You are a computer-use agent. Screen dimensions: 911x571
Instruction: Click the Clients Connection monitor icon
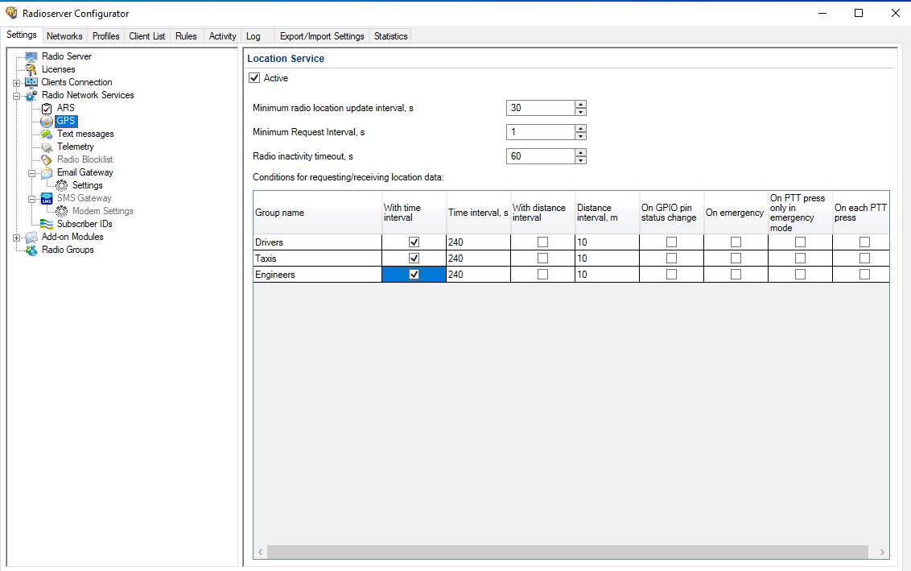click(31, 82)
